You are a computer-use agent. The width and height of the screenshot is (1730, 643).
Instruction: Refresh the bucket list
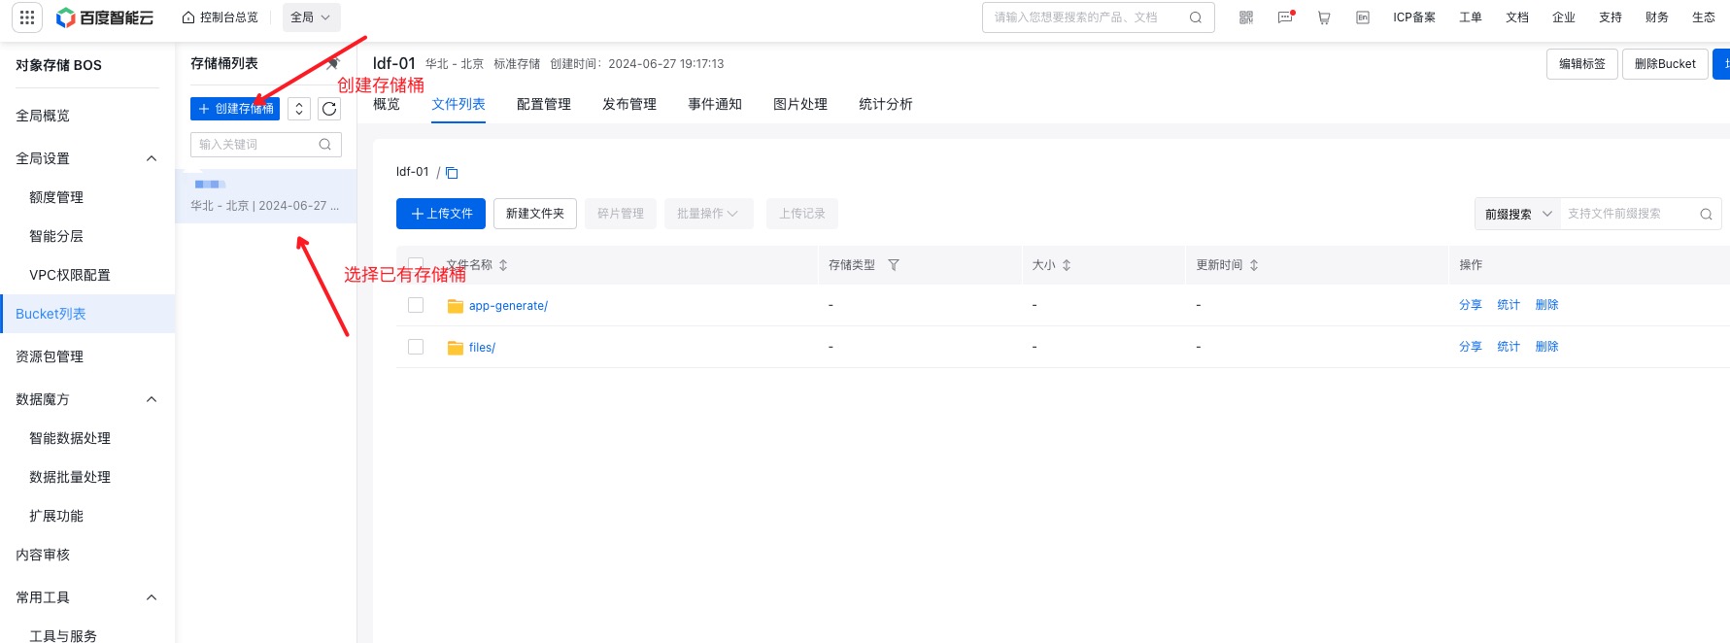click(329, 109)
